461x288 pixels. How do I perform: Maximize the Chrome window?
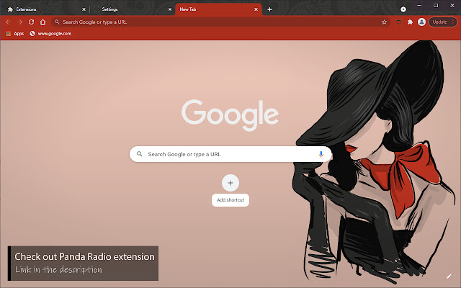point(436,5)
